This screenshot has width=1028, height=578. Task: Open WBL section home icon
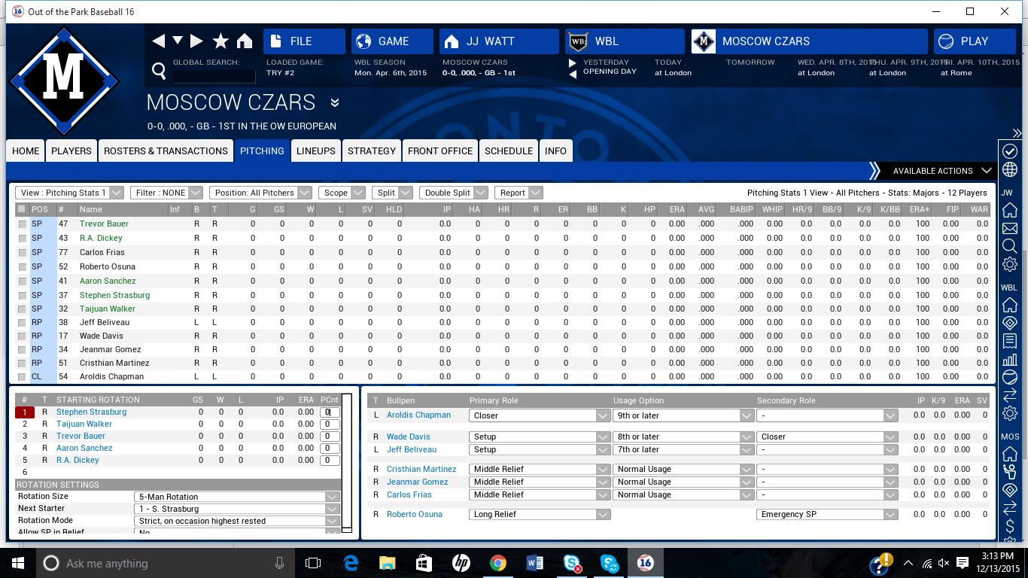(x=1010, y=305)
